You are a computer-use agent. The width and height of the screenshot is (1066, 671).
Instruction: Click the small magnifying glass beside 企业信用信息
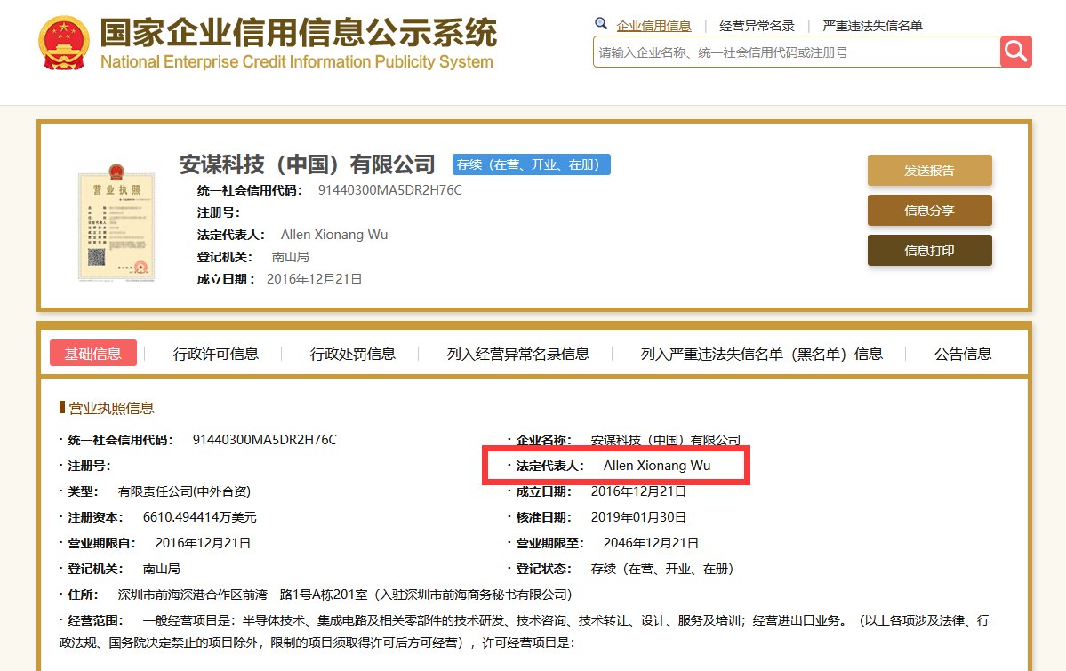[599, 22]
